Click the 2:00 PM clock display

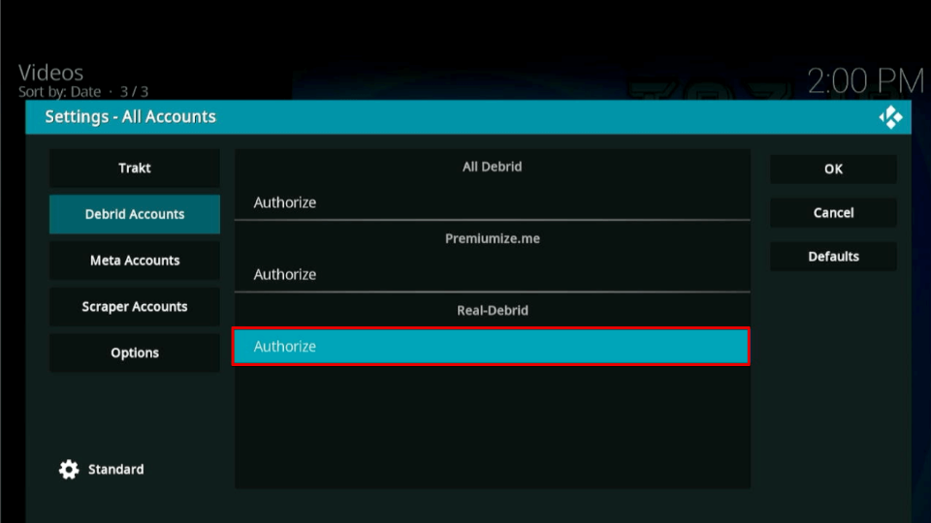[x=865, y=80]
